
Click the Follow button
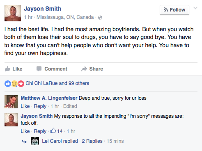tap(174, 10)
